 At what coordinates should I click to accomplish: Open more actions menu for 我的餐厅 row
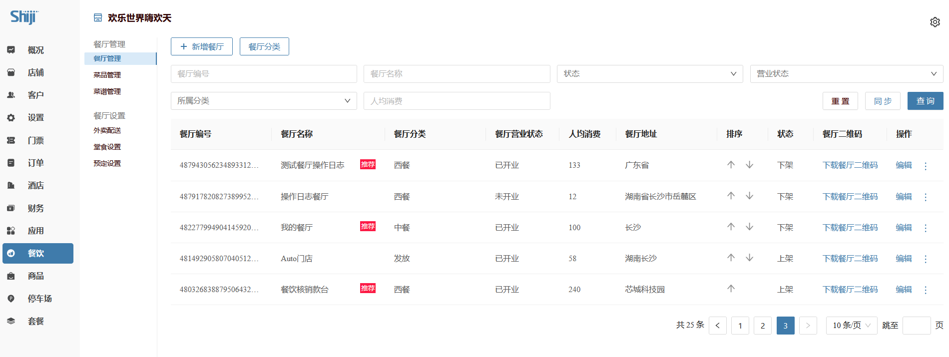click(926, 228)
